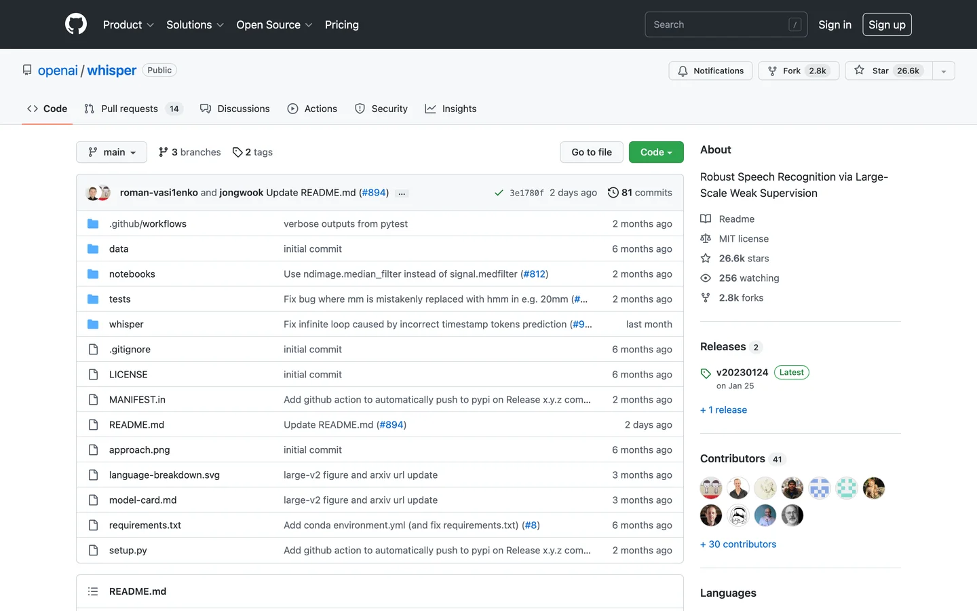
Task: Open the notebooks folder
Action: (132, 274)
